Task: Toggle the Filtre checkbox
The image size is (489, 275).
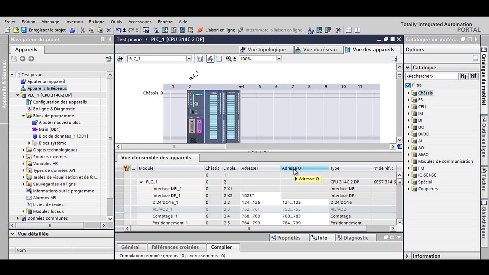Action: click(x=408, y=85)
